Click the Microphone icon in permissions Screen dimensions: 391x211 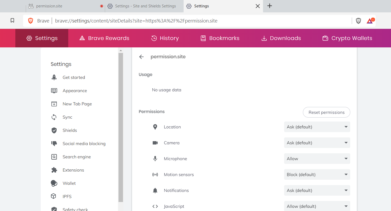click(x=155, y=159)
